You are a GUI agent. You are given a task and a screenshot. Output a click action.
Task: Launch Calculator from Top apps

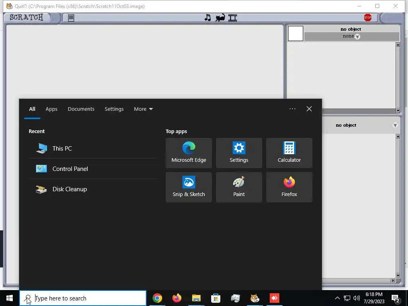point(289,153)
